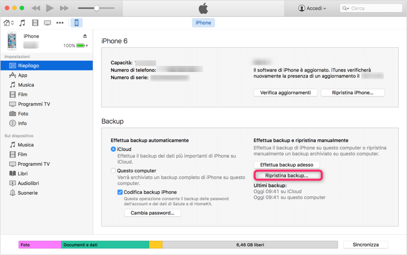Click the iPhone device thumbnail

coord(12,41)
